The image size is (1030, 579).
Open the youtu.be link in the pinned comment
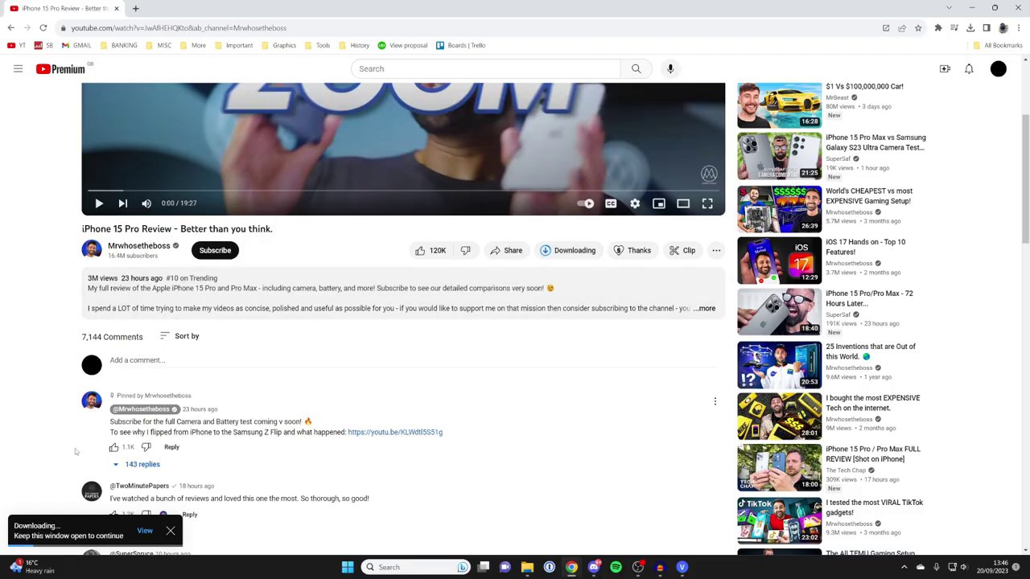tap(394, 432)
